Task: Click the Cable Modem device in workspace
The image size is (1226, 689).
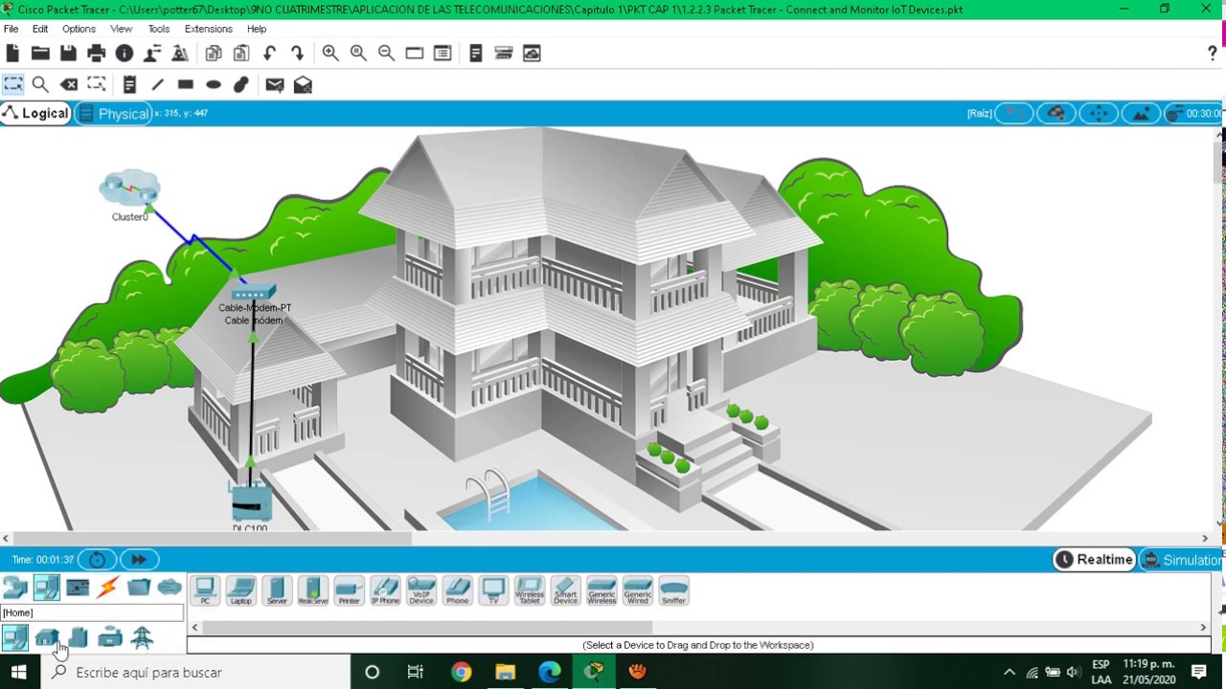Action: coord(253,293)
